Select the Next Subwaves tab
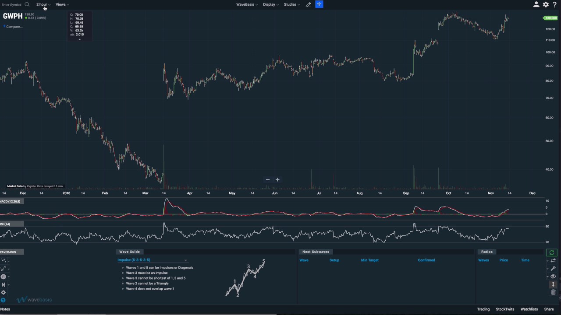 click(x=316, y=252)
